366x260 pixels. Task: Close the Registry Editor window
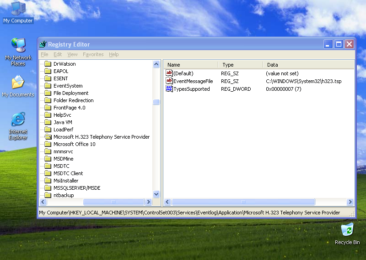(349, 44)
